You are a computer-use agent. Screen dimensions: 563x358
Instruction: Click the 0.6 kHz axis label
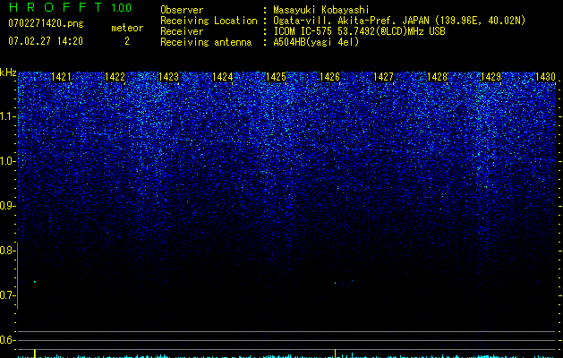click(7, 340)
